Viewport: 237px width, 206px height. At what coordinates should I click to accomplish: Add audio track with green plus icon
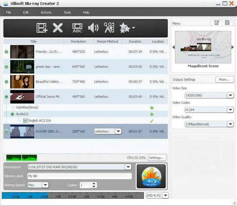pos(152,114)
